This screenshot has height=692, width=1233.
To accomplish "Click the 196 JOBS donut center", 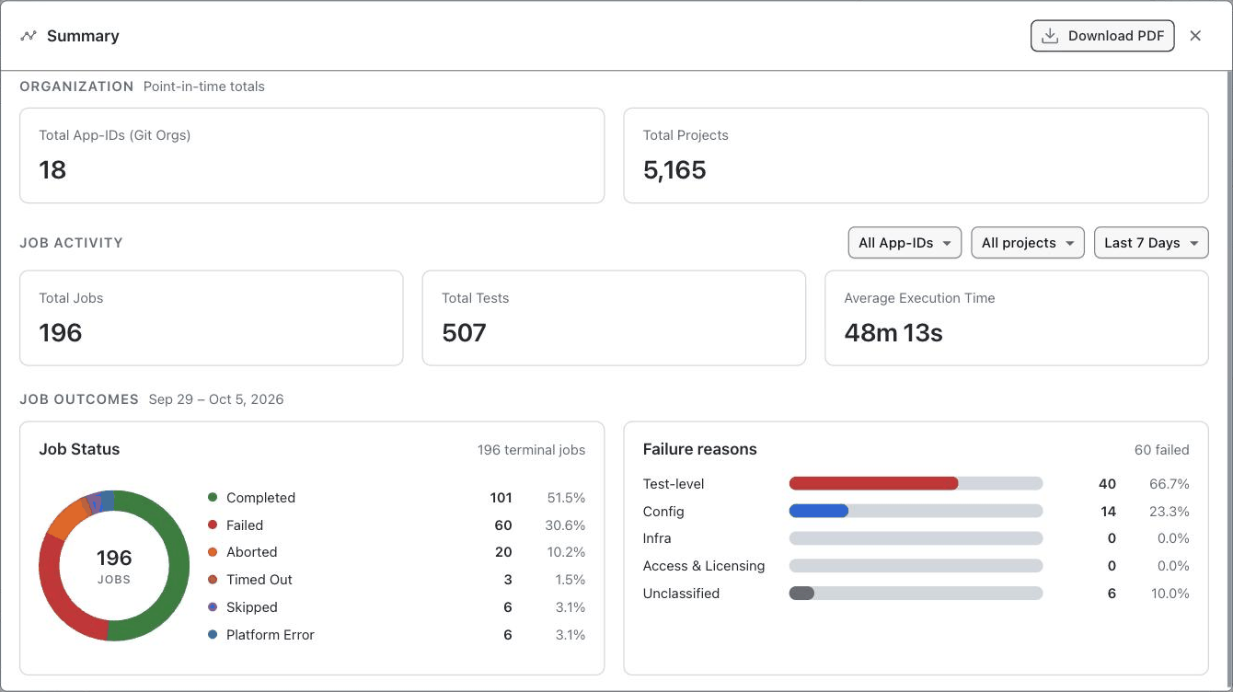I will coord(114,566).
